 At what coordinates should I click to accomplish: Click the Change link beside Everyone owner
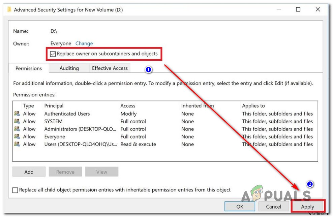coord(84,43)
